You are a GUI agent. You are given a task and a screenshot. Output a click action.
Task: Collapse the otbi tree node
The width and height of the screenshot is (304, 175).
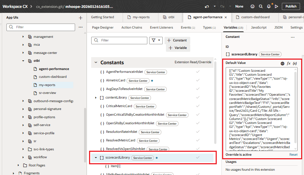click(x=23, y=61)
